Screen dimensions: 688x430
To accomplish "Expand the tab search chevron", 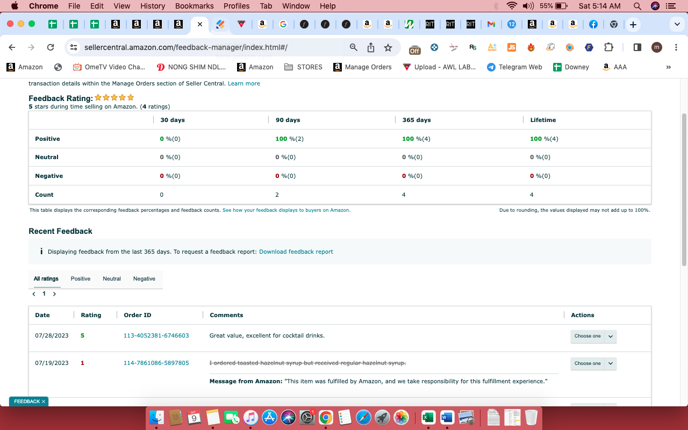I will [x=677, y=25].
